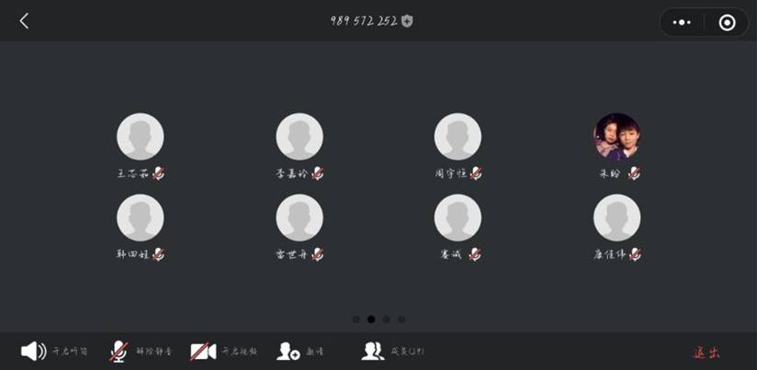
Task: Open the invite person-plus icon
Action: tap(288, 352)
